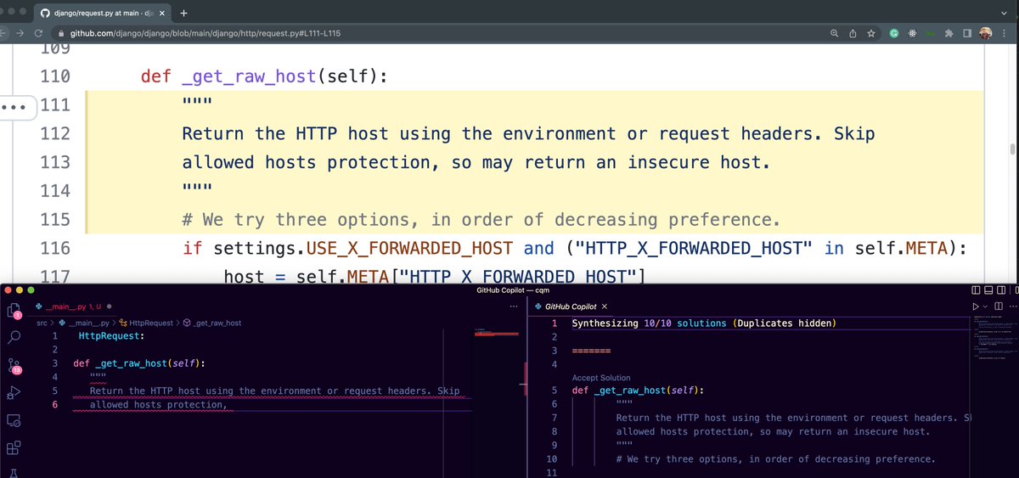
Task: Click the comment on GitHub line 115
Action: [481, 220]
